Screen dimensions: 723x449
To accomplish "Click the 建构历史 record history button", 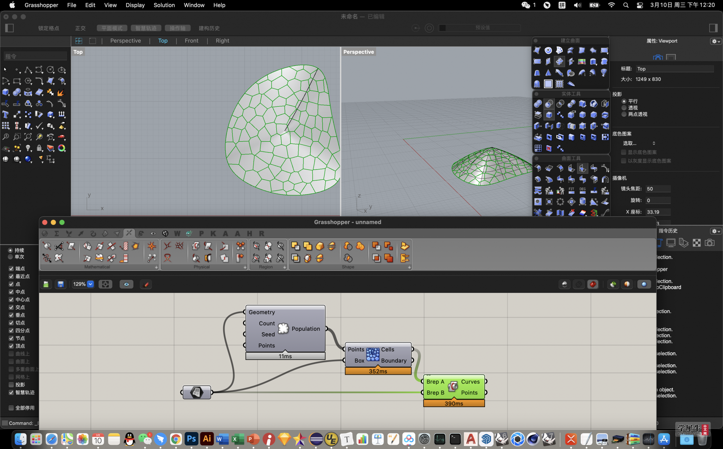I will tap(209, 28).
